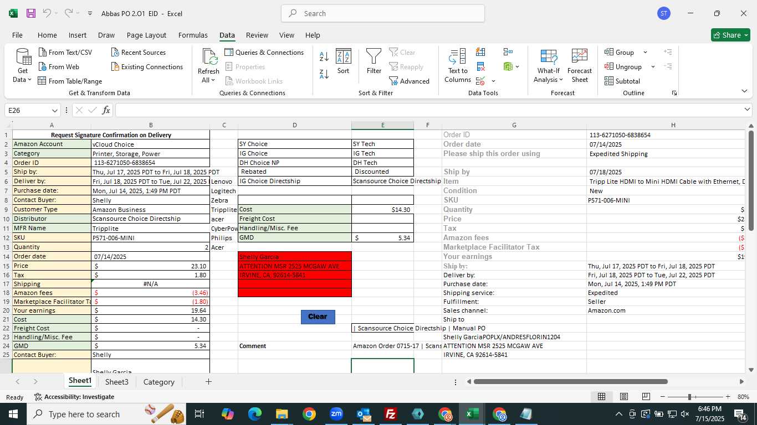Click the zoom slider in the status bar
This screenshot has width=757, height=425.
click(x=689, y=397)
